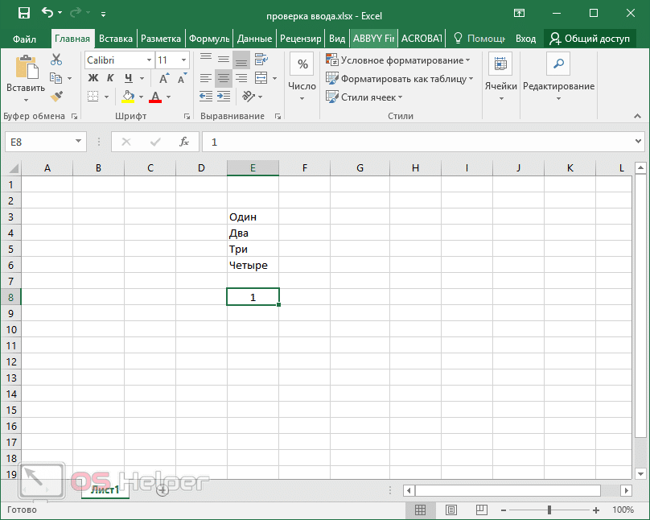Screen dimensions: 650x520
Task: Click the Insert Function fx icon
Action: tap(184, 142)
